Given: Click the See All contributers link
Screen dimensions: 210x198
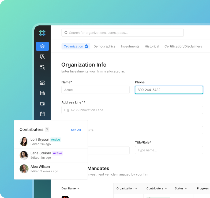Looking at the screenshot, I should [x=76, y=130].
